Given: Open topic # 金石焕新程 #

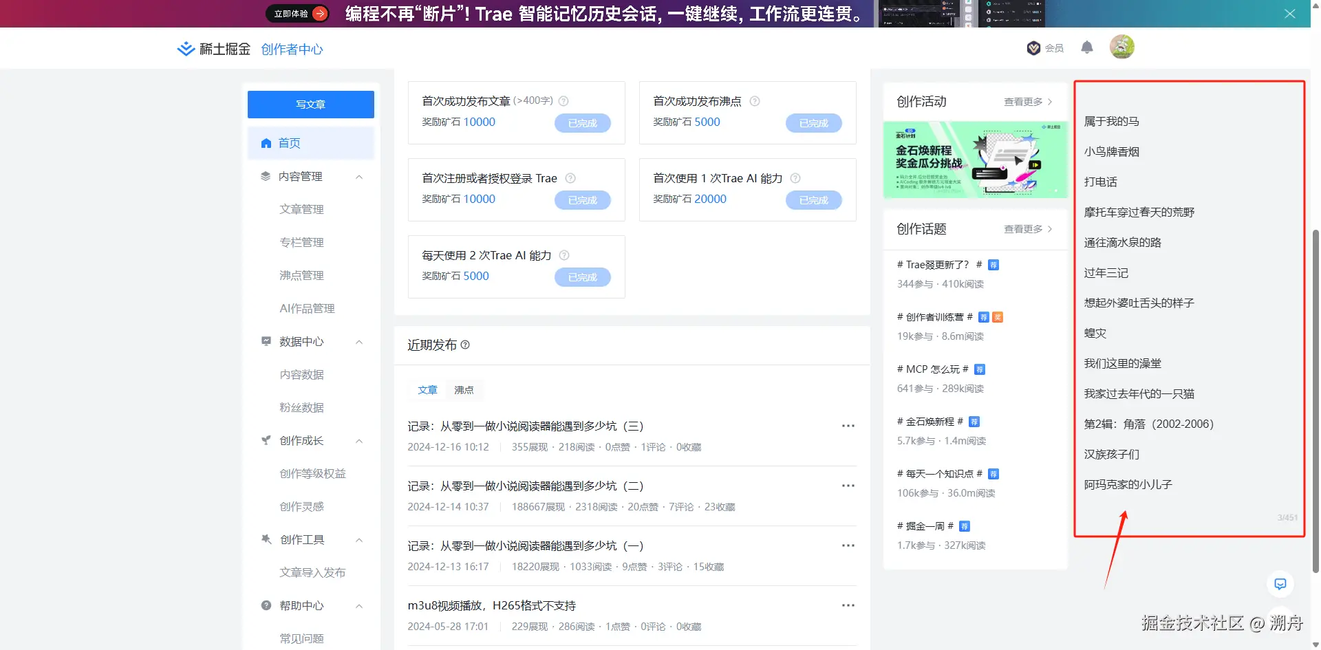Looking at the screenshot, I should click(930, 422).
